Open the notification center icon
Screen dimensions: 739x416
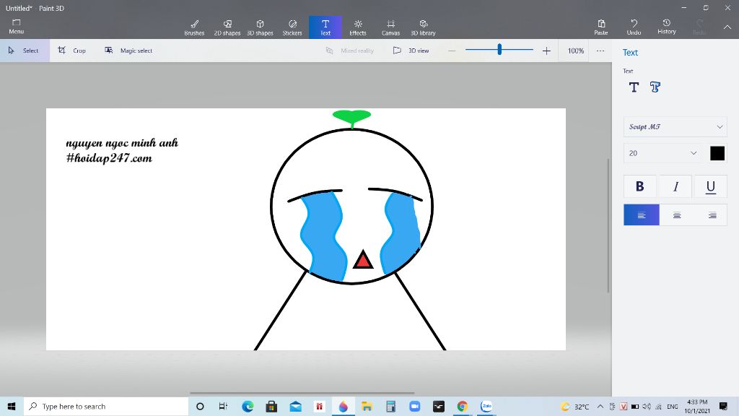(x=723, y=406)
